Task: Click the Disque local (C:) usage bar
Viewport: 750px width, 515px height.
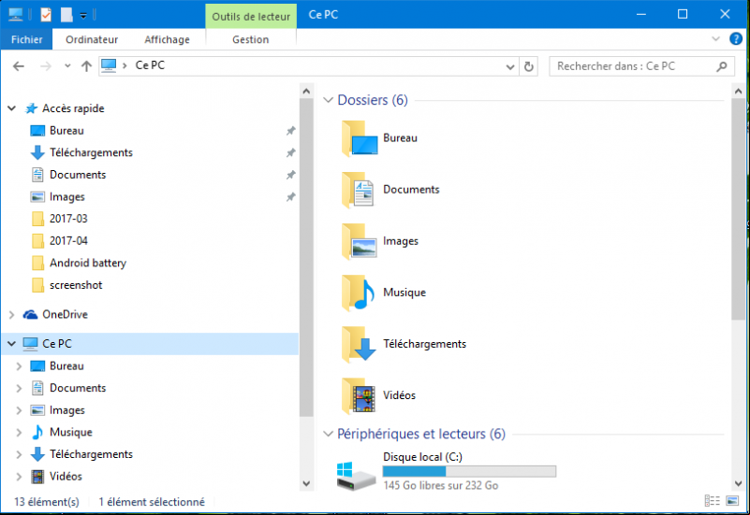Action: pyautogui.click(x=469, y=472)
